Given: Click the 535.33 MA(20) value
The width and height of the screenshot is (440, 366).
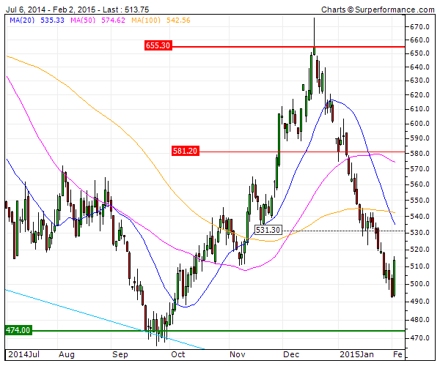Looking at the screenshot, I should (x=53, y=20).
